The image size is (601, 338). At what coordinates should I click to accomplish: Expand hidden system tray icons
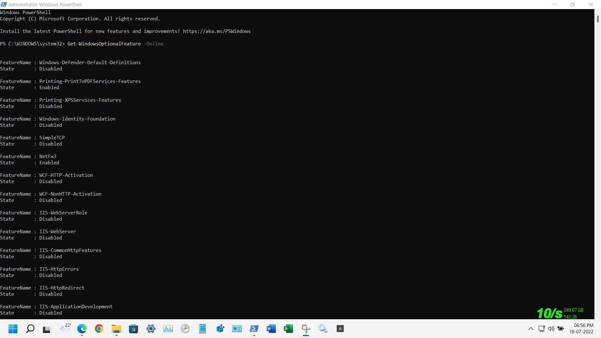[x=531, y=329]
